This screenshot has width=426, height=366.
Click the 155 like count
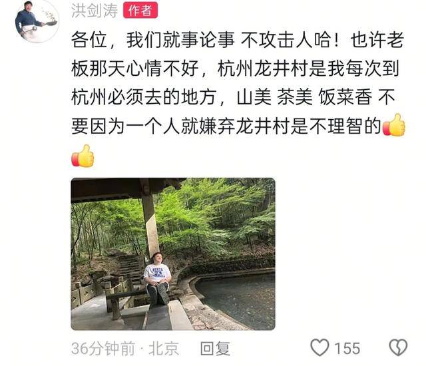tap(347, 348)
